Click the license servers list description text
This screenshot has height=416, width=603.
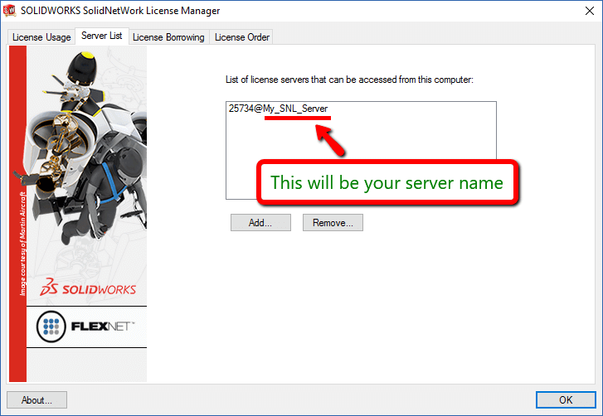(349, 80)
